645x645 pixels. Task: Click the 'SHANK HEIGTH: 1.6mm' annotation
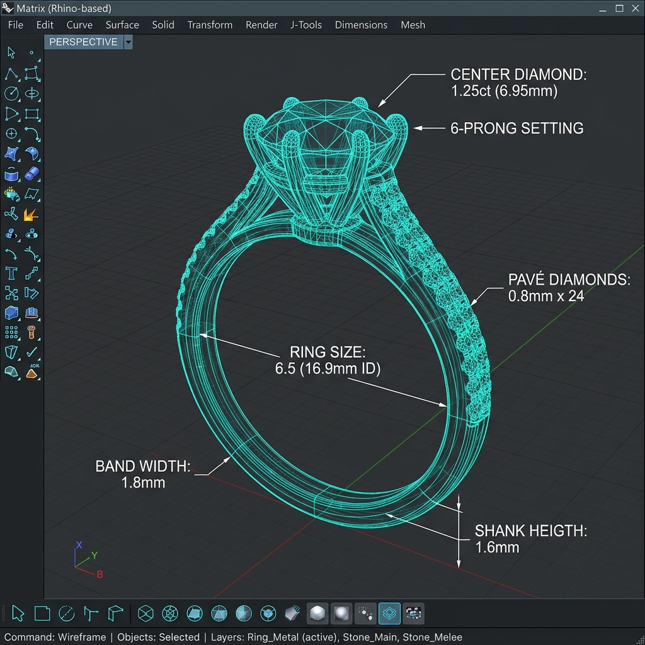530,539
